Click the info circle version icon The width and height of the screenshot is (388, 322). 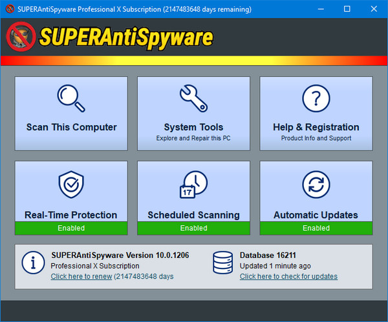(x=32, y=263)
